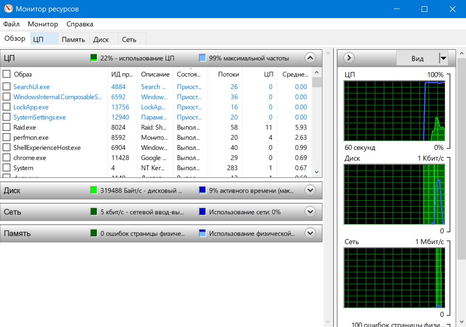Viewport: 466px width, 327px height.
Task: Switch to the Обзор tab
Action: click(15, 39)
